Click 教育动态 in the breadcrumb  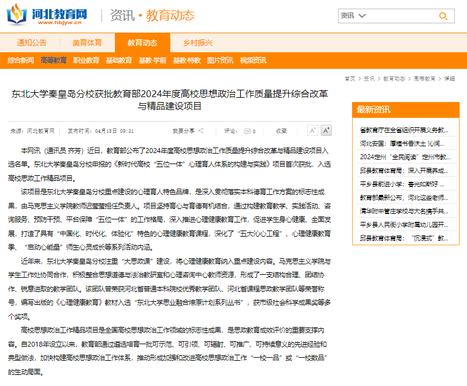click(394, 79)
